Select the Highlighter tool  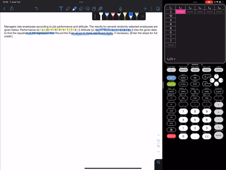(74, 8)
